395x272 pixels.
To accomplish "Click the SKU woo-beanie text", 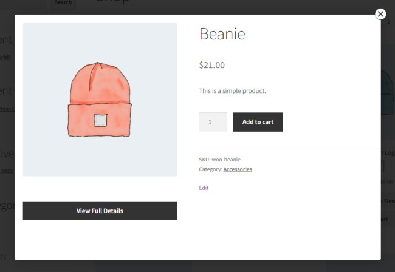I will pos(220,160).
